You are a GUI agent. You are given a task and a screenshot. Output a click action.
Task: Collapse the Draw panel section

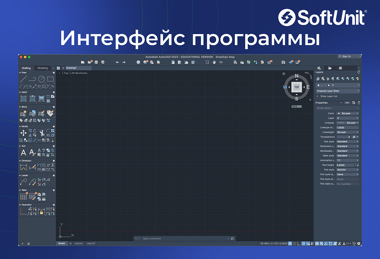click(20, 72)
